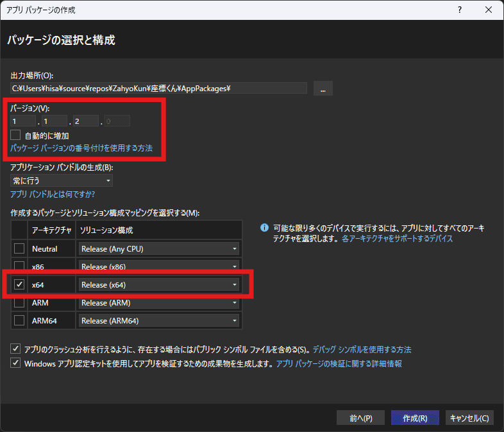Click the build version field showing 2

point(86,121)
